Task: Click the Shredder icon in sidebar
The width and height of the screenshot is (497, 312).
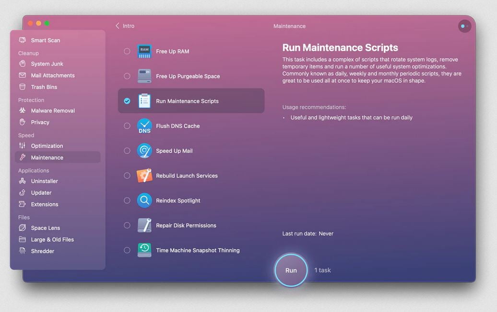Action: tap(22, 251)
